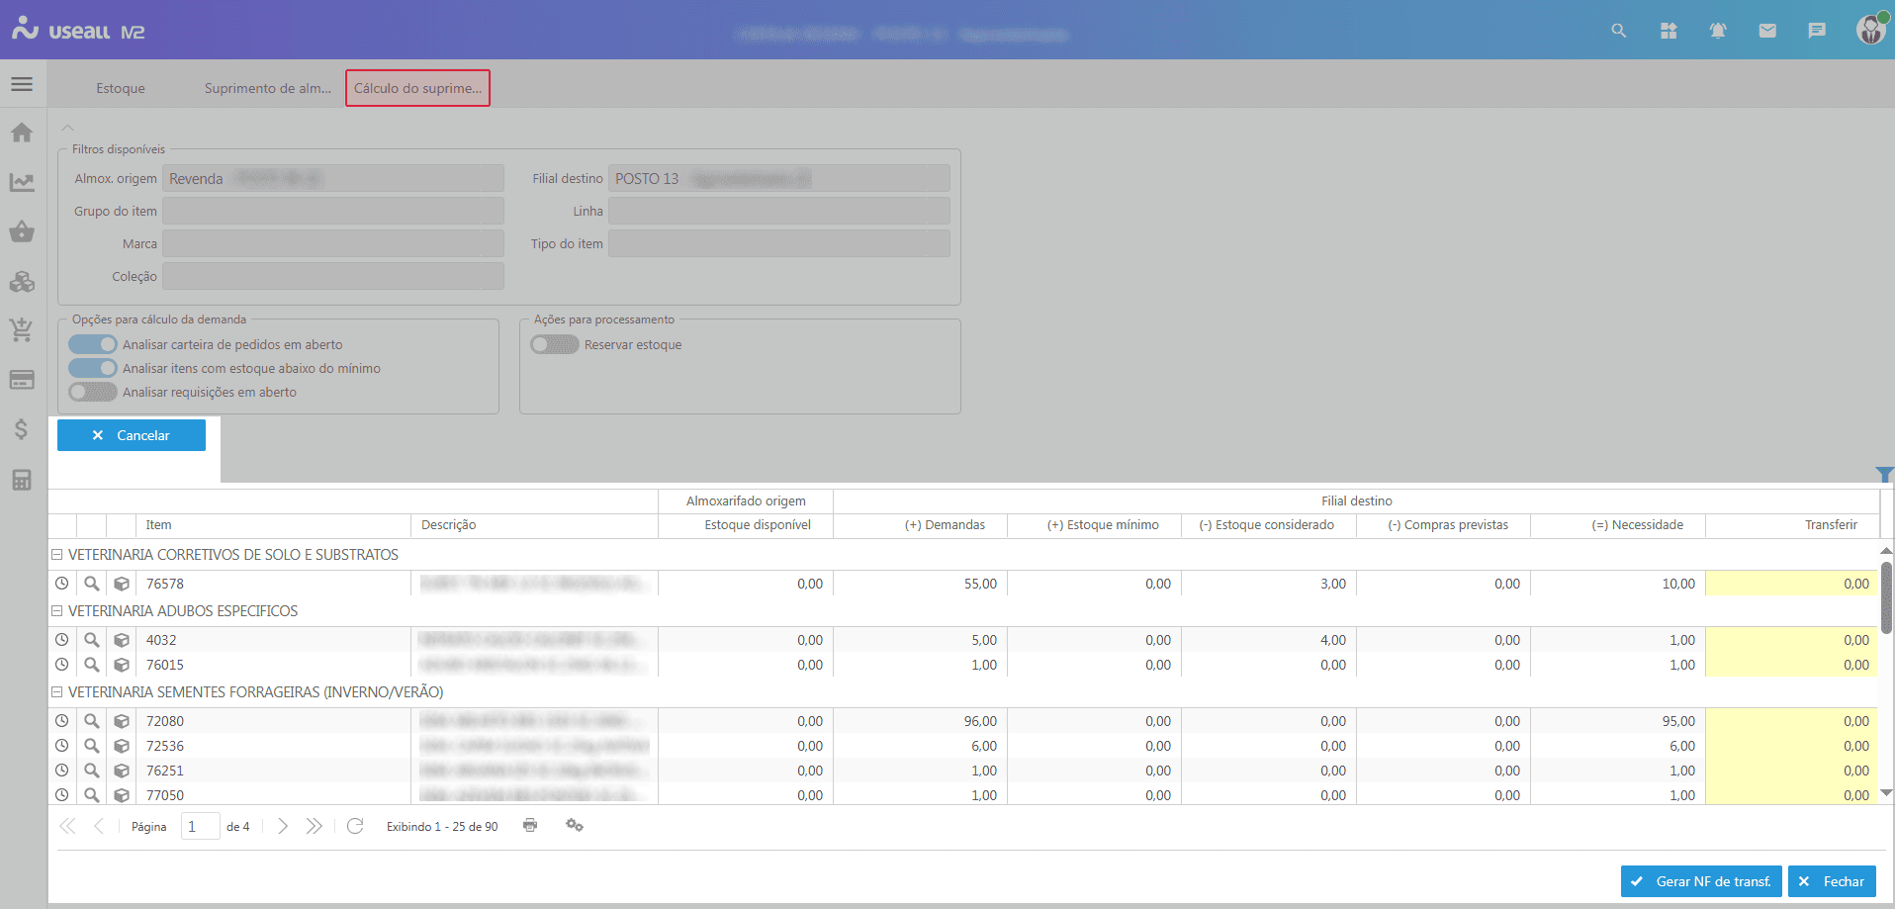Viewport: 1895px width, 909px height.
Task: Open notifications bell in header
Action: (x=1718, y=31)
